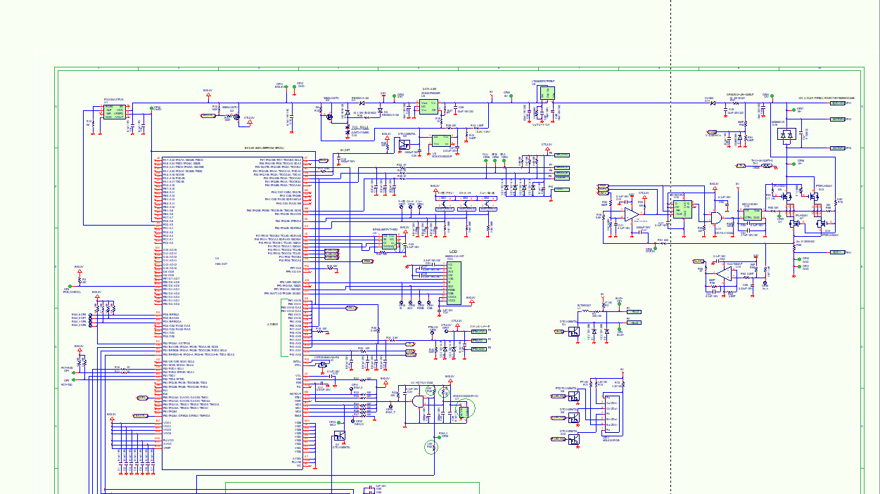Select the U3 EEPROM chip
880x494 pixels.
tap(389, 241)
